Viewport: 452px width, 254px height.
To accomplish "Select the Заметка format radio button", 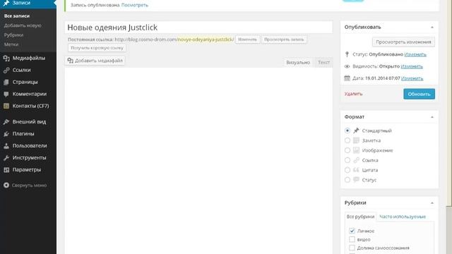I will pyautogui.click(x=347, y=140).
